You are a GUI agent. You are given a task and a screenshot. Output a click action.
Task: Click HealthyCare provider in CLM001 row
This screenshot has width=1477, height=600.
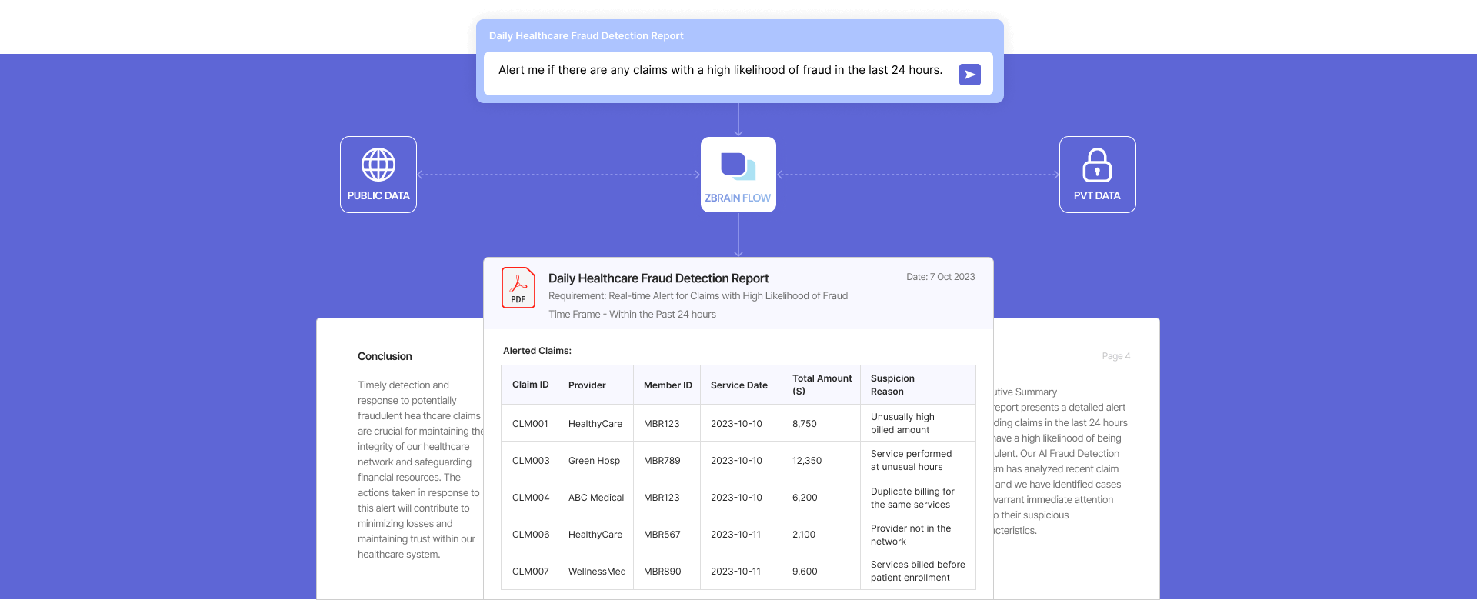pyautogui.click(x=595, y=424)
